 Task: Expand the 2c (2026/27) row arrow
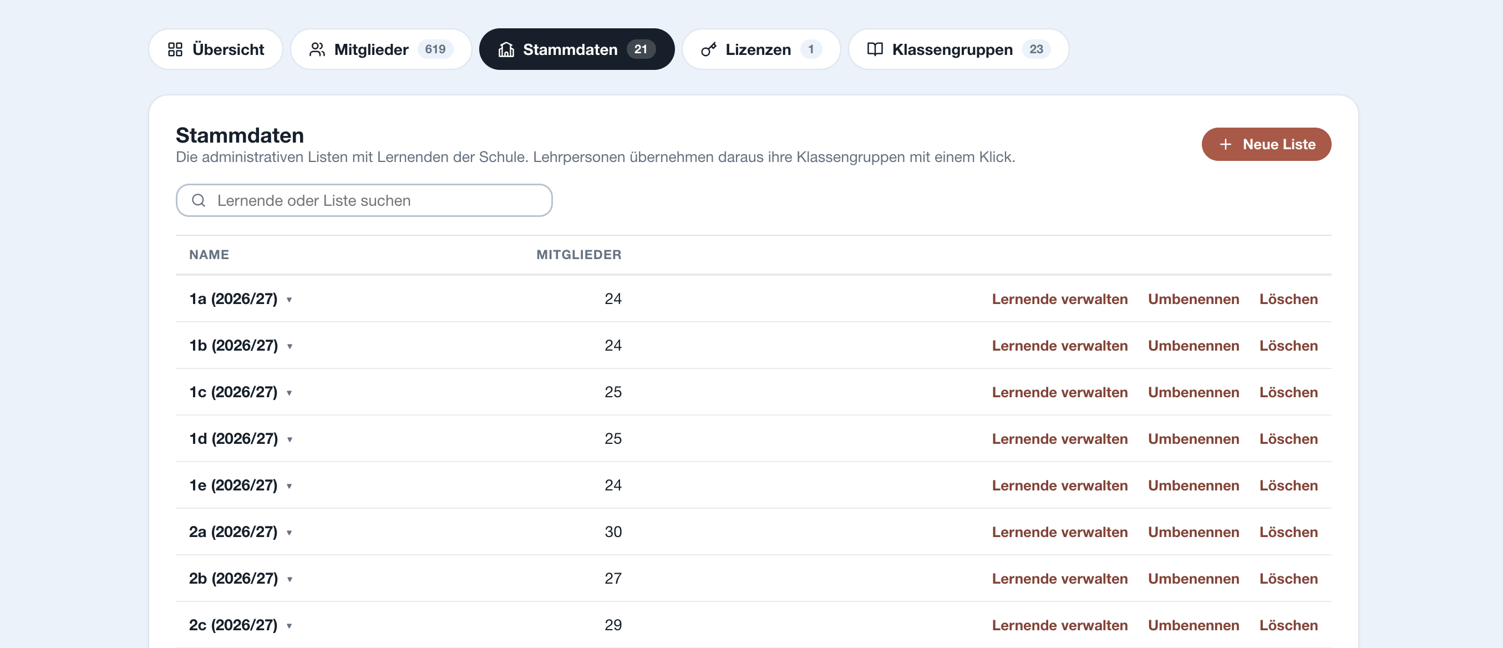pos(289,626)
